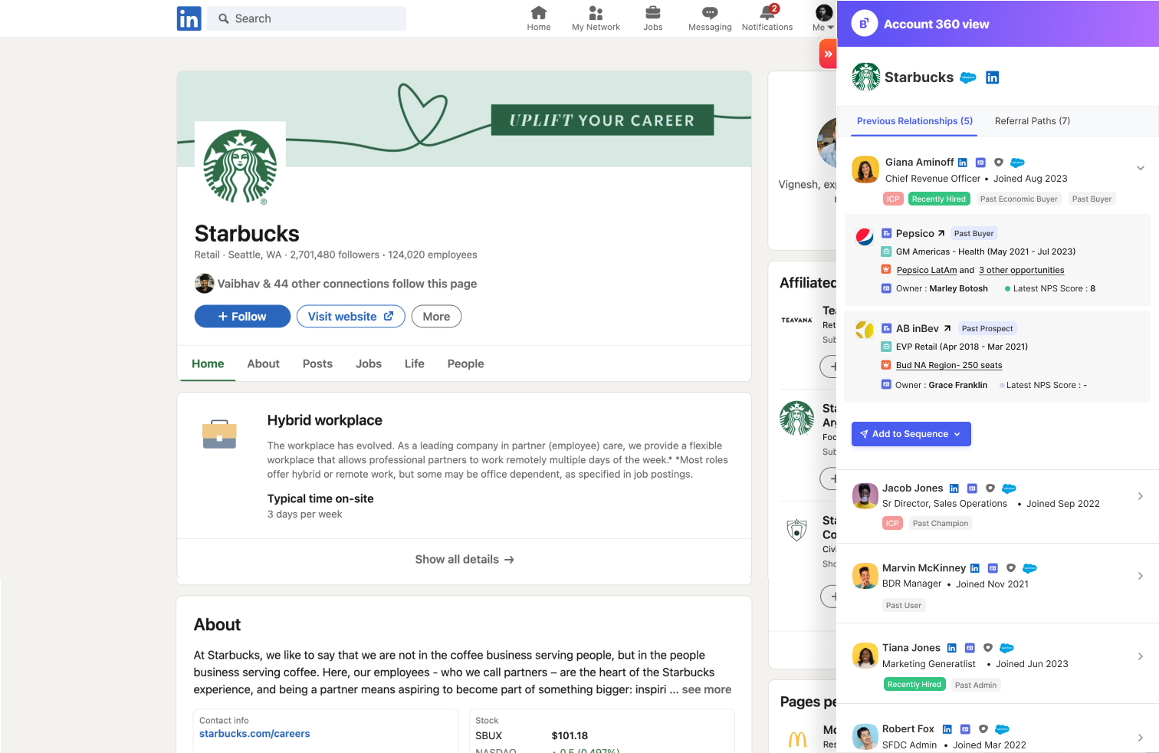Open Add to Sequence dropdown
This screenshot has width=1159, height=753.
(x=911, y=434)
